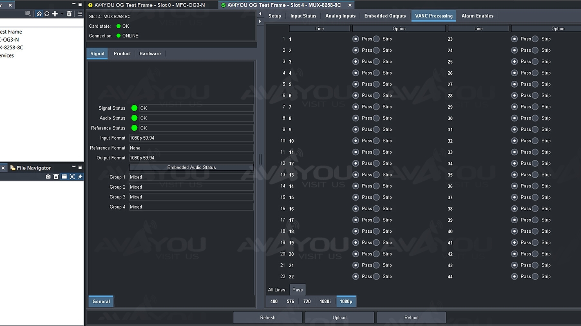Click the pin icon in File Navigator

click(80, 176)
